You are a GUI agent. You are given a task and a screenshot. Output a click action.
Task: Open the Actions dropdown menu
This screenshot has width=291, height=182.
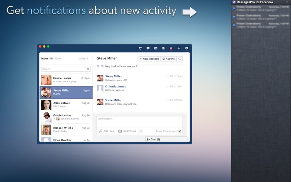click(x=168, y=59)
